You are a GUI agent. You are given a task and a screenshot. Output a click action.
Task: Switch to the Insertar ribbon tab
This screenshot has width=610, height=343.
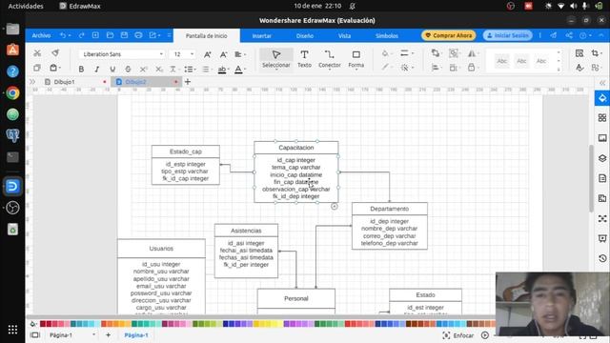pos(262,36)
